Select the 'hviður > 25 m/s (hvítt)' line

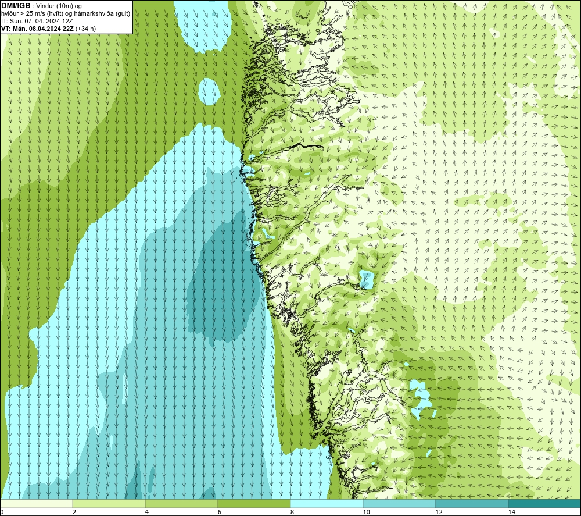point(32,14)
